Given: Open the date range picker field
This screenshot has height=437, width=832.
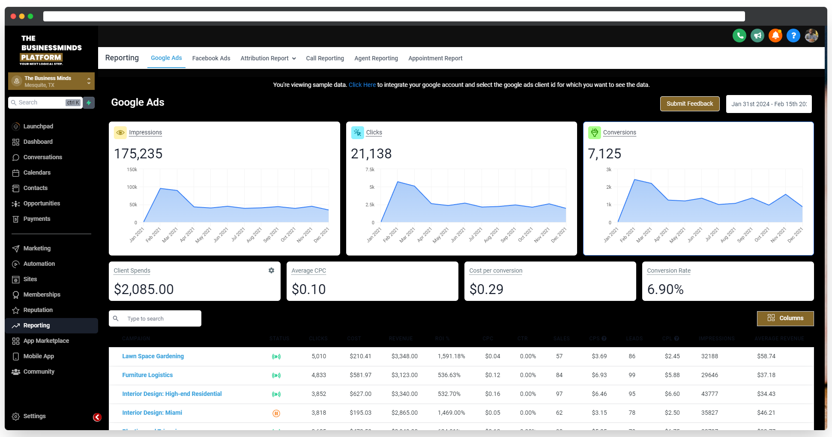Looking at the screenshot, I should (769, 104).
